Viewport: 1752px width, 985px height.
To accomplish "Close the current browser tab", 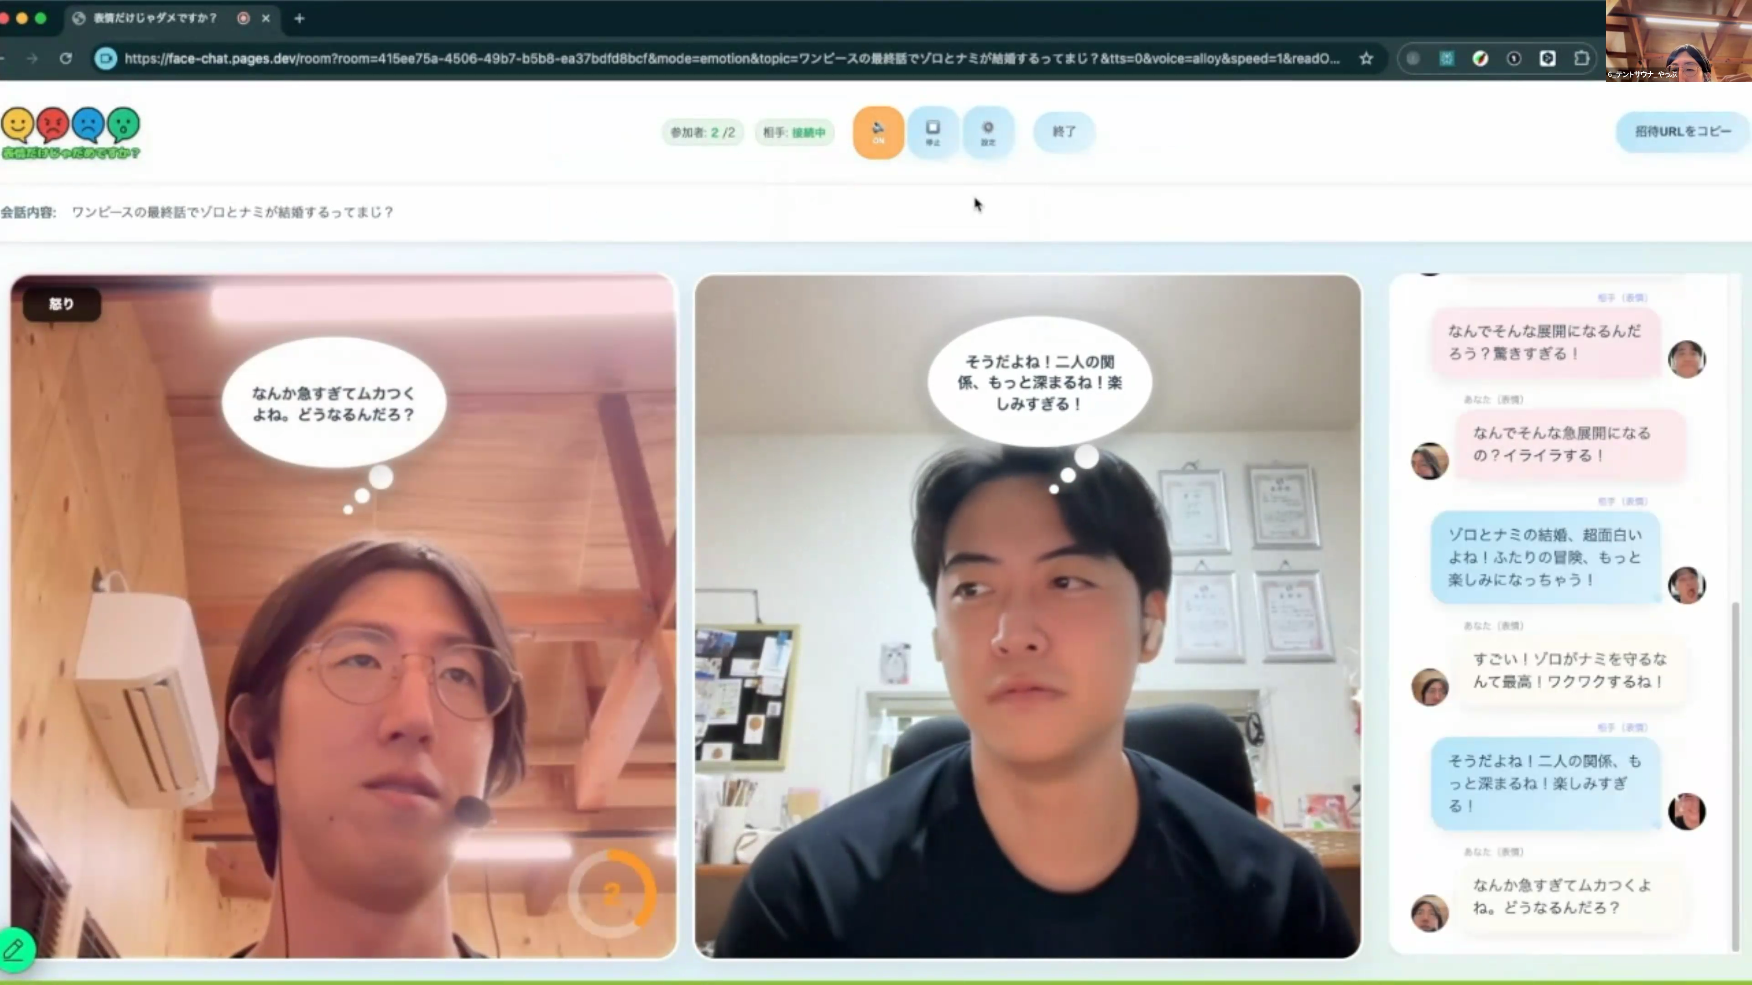I will coord(266,18).
